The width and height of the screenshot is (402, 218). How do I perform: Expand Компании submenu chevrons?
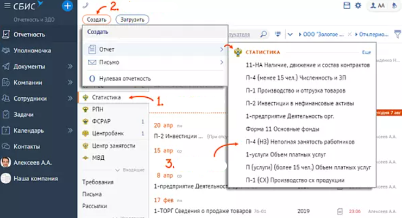coord(70,83)
